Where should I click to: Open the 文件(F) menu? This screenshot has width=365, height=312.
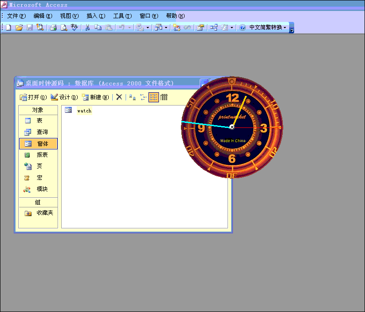click(x=16, y=16)
